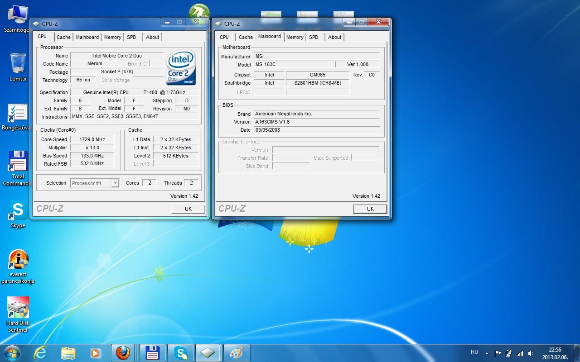
Task: Click the BIOS Brand 'American Megatrends Inc.'
Action: pyautogui.click(x=317, y=114)
